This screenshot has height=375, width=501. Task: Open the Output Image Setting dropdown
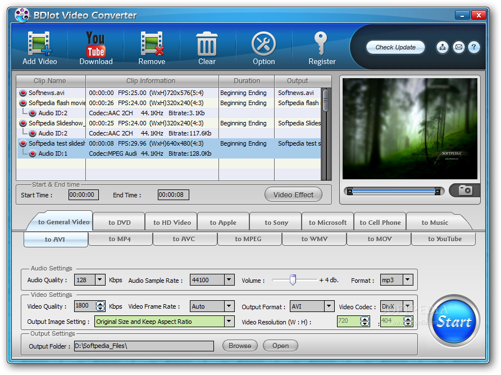(x=229, y=321)
